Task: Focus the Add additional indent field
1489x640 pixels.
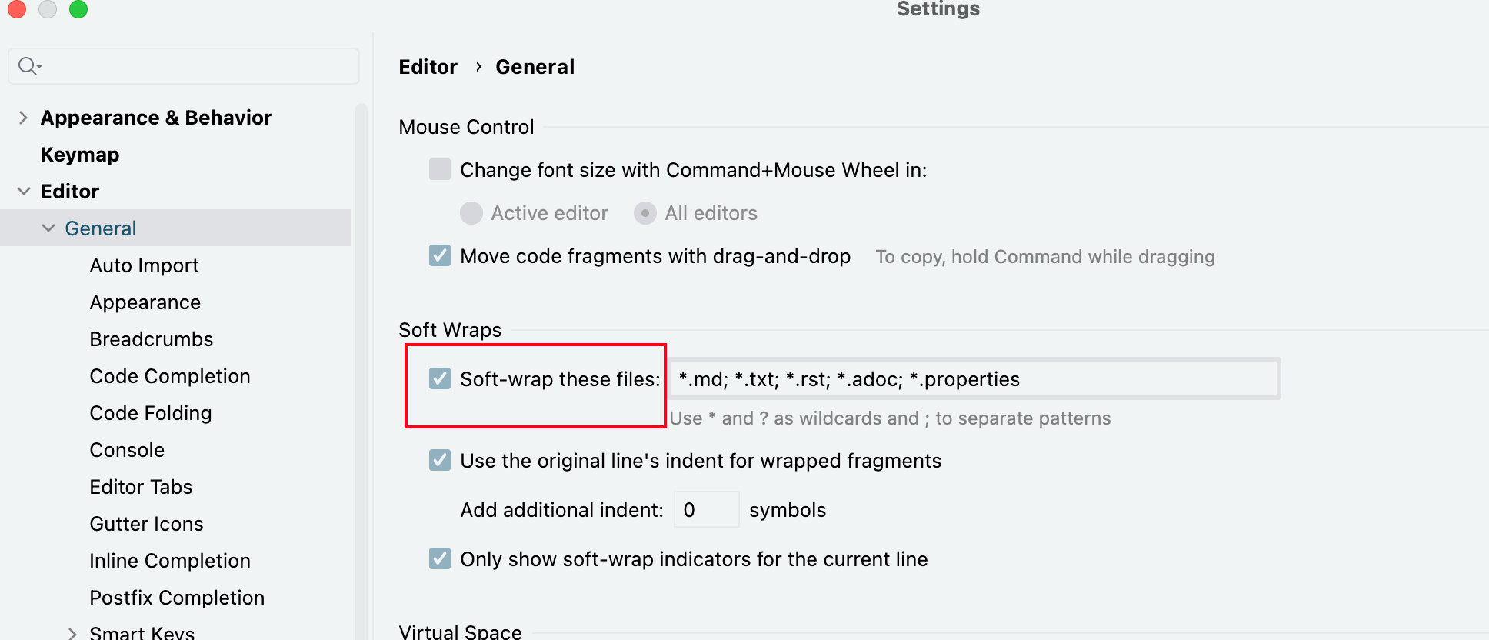Action: [706, 510]
